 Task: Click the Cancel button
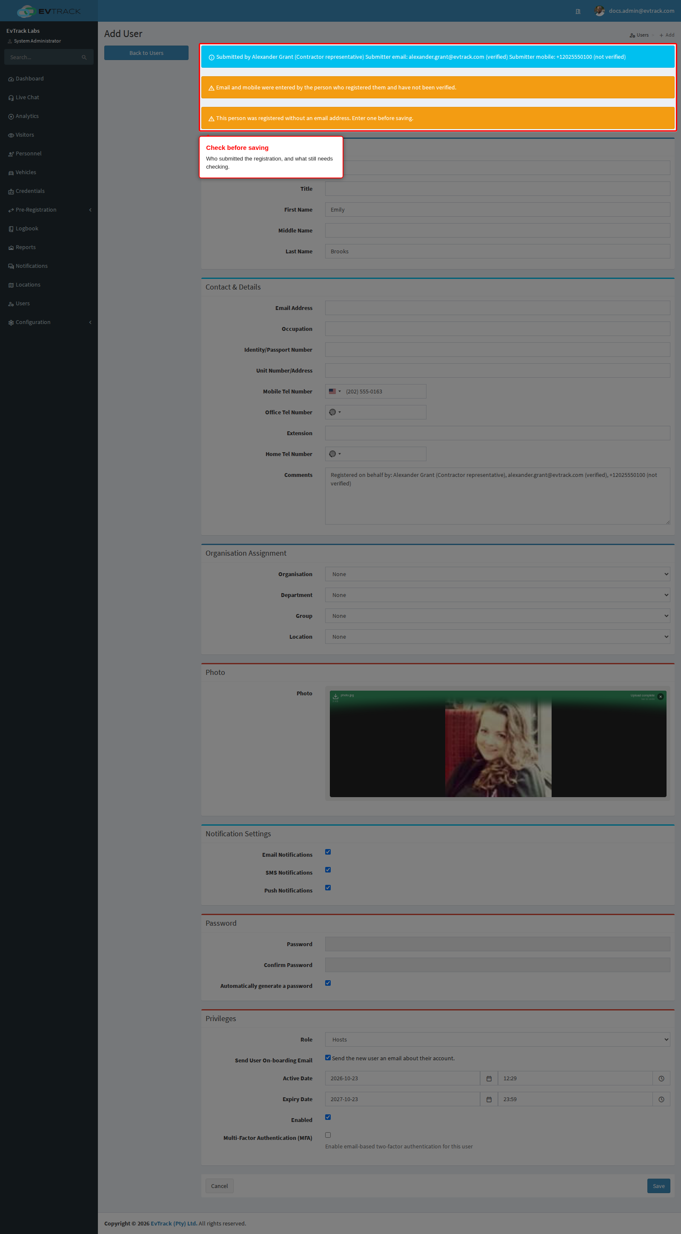(219, 1186)
